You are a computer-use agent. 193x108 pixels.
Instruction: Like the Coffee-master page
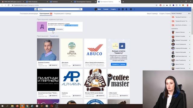[124, 95]
